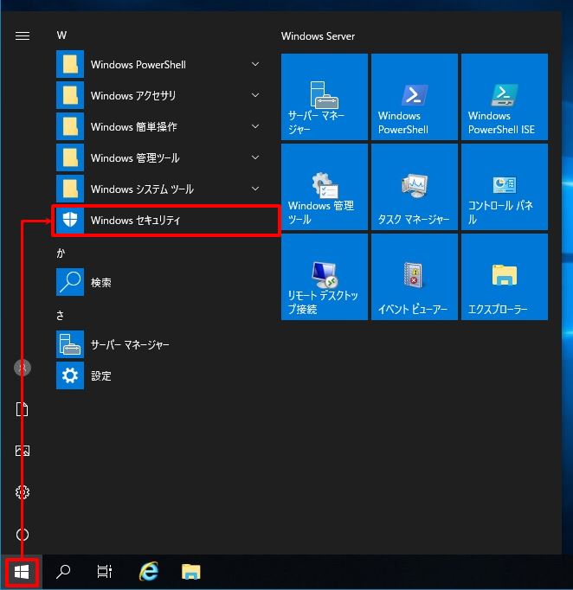Open the イベント ビューアー tile
This screenshot has width=573, height=590.
[414, 277]
